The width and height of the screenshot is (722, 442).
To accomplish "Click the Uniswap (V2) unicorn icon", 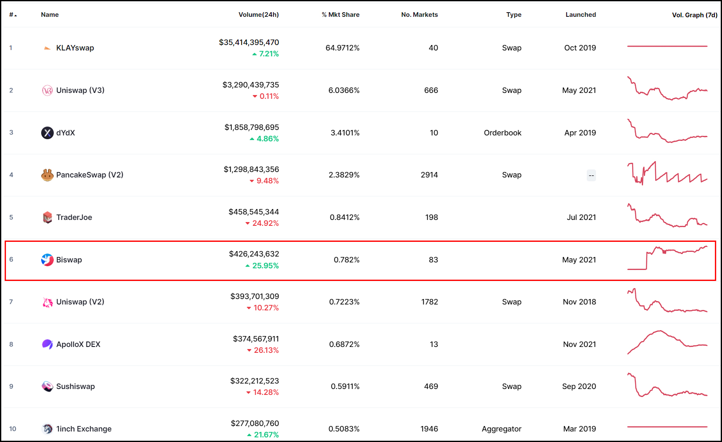I will (x=47, y=302).
